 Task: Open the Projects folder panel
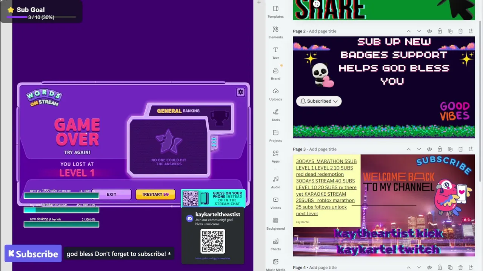(275, 136)
